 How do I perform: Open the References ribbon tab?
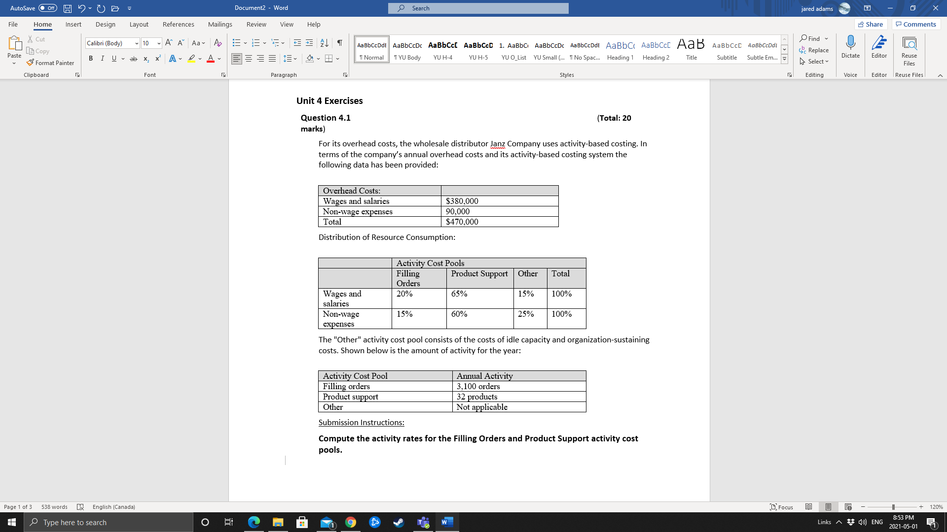coord(178,24)
